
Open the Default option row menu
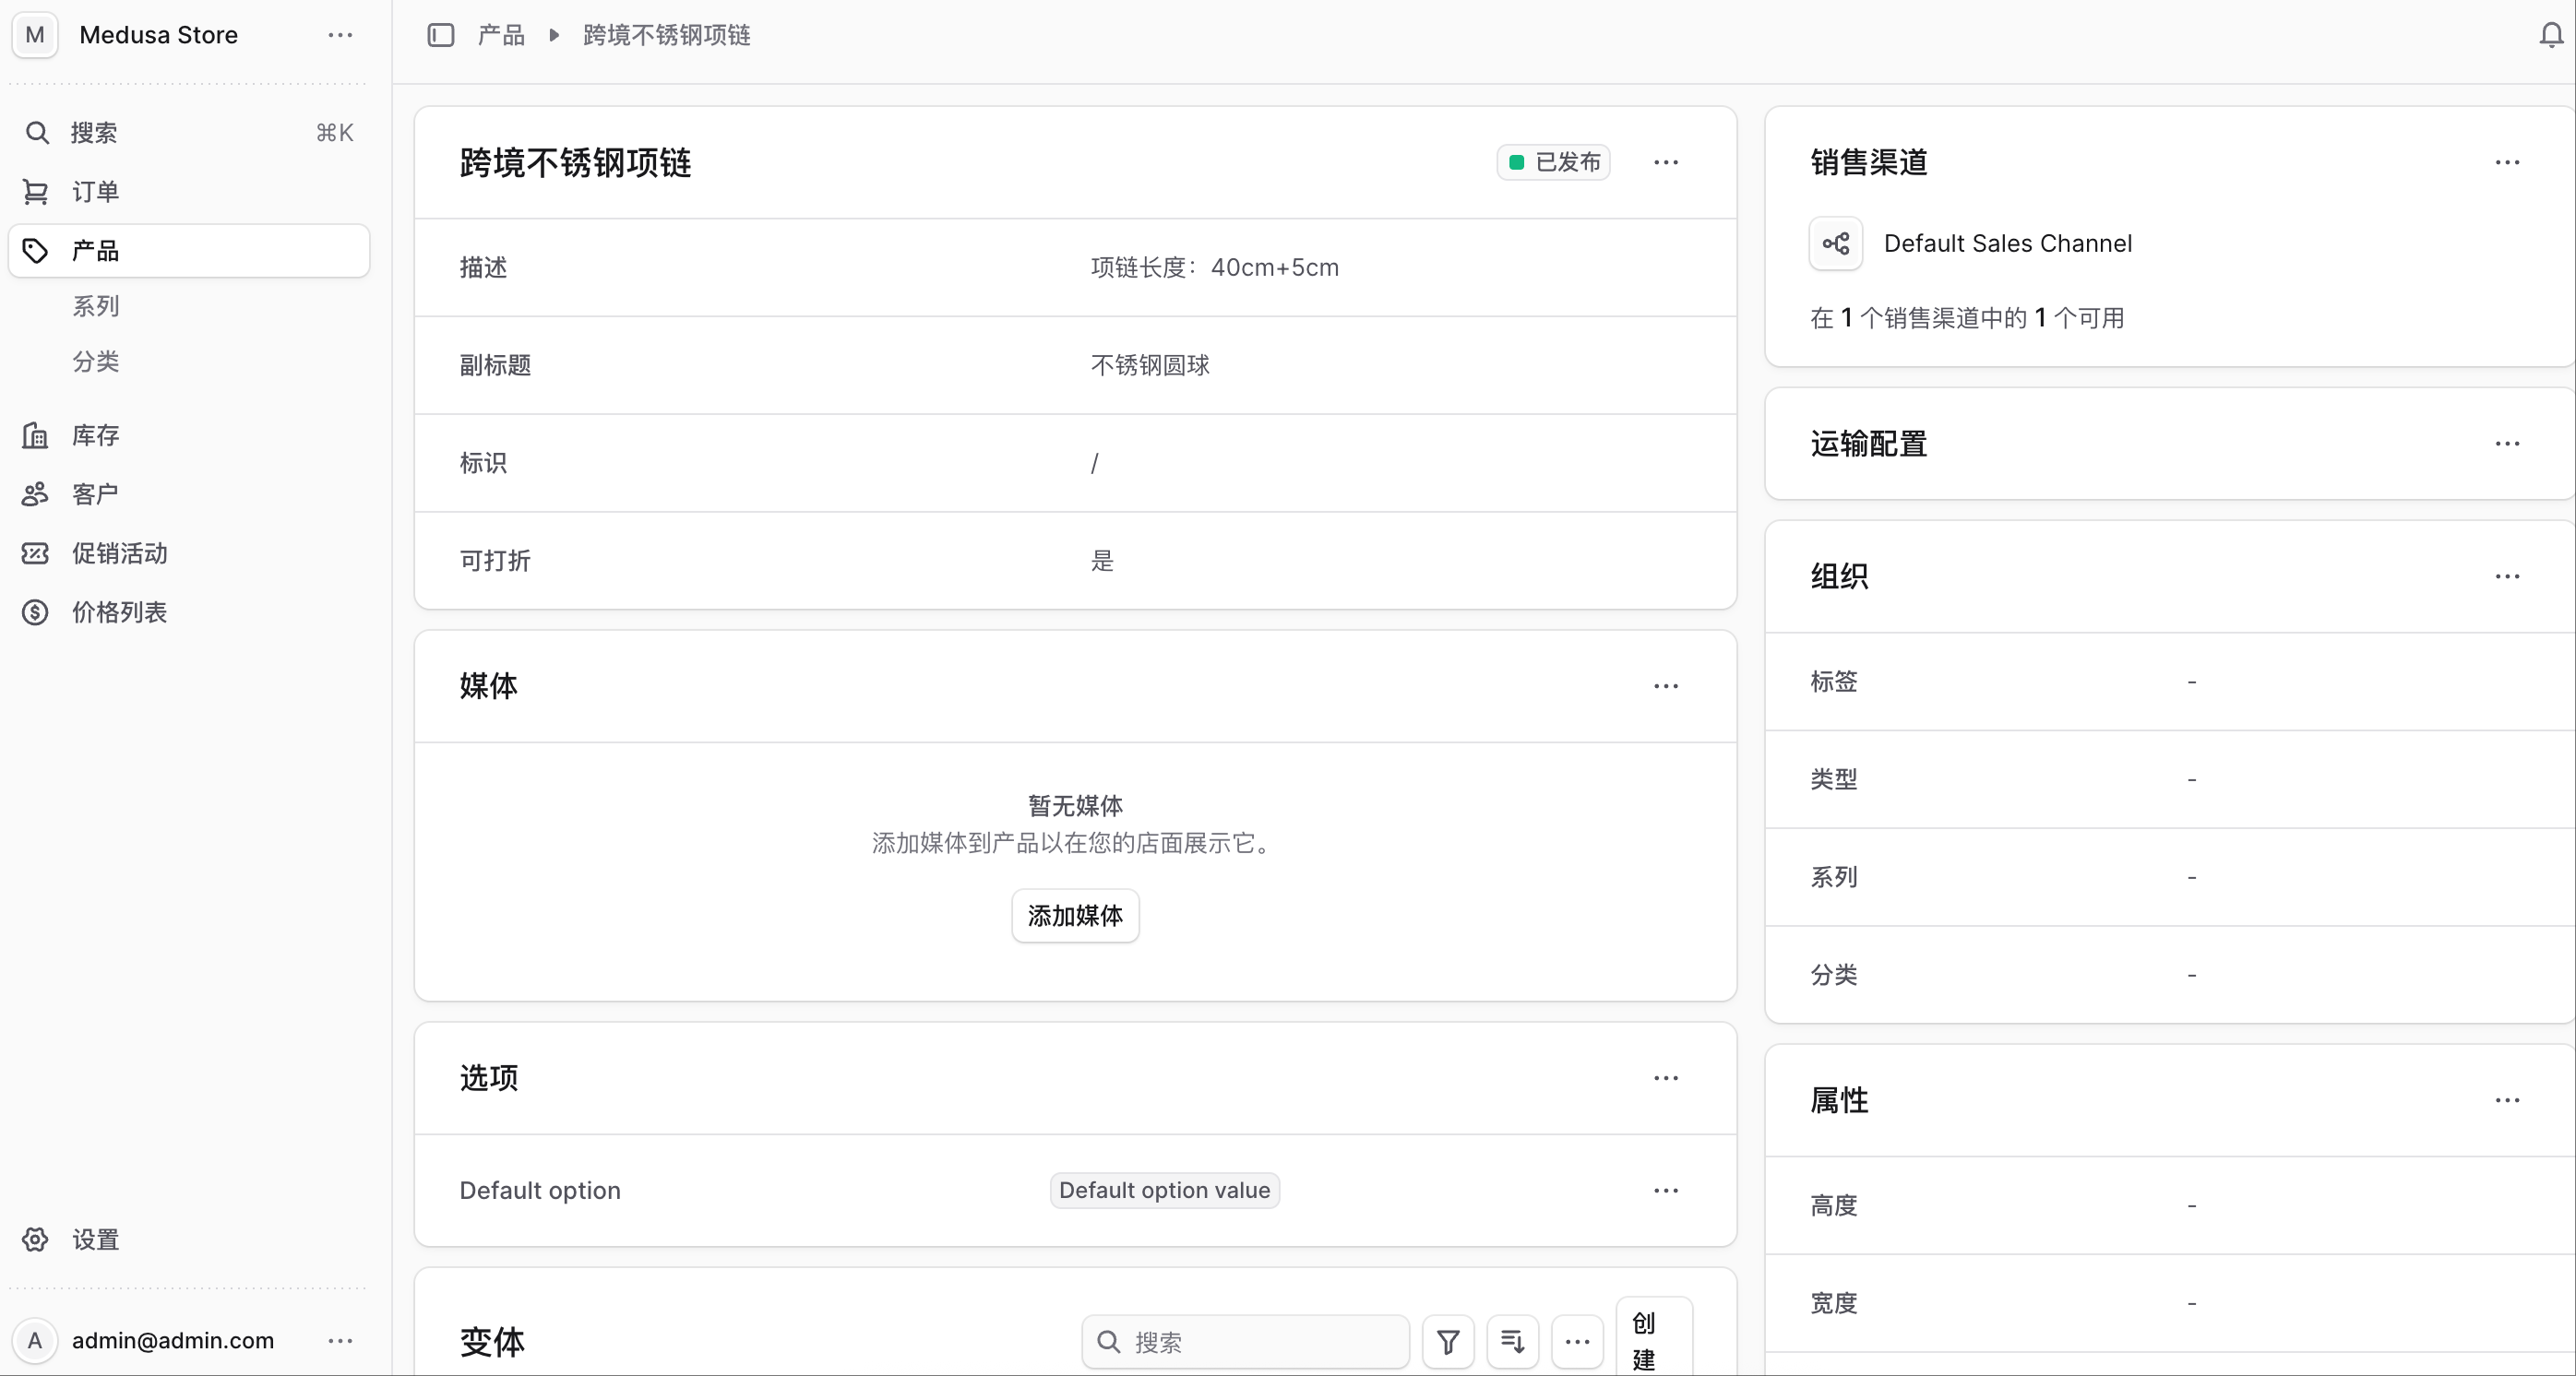tap(1665, 1190)
